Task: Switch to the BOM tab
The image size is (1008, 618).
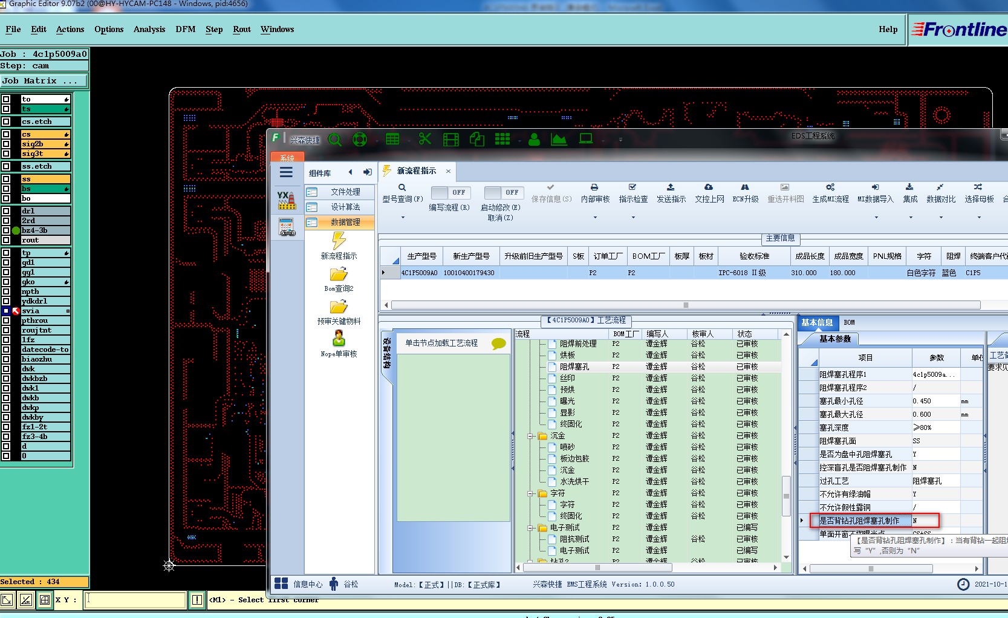Action: 850,322
